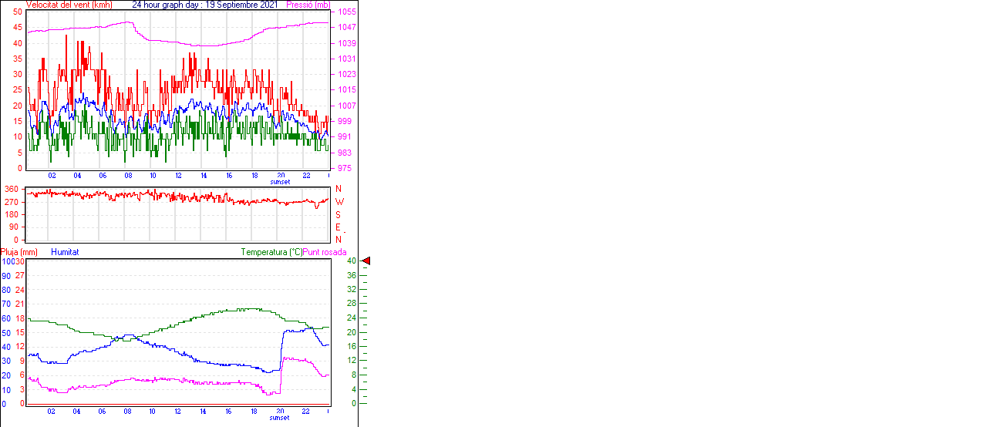Click the green 'Temperatura (°C)' legend label
The height and width of the screenshot is (427, 987).
[x=271, y=252]
